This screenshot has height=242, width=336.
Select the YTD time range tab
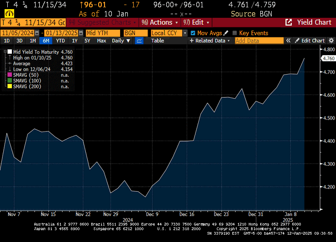tap(60, 41)
